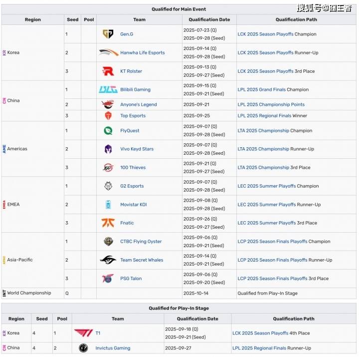359x357 pixels.
Task: Click the PSG Talon logo
Action: (108, 279)
